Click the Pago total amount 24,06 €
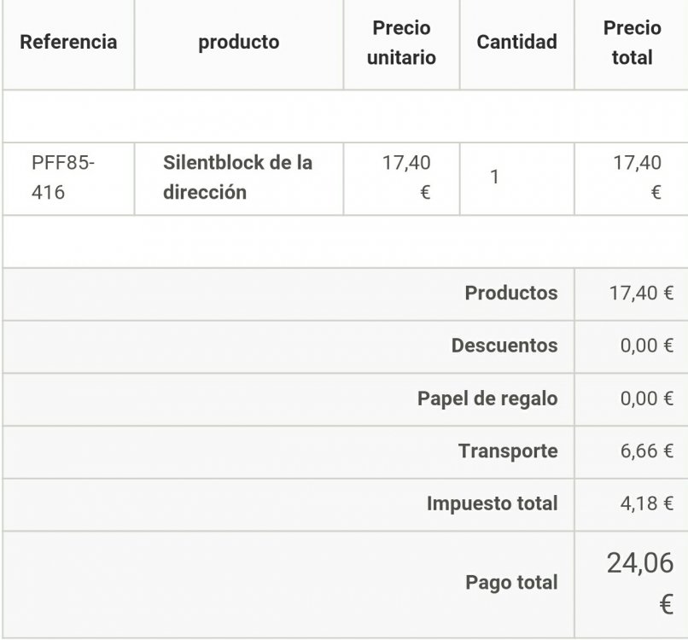 point(639,583)
